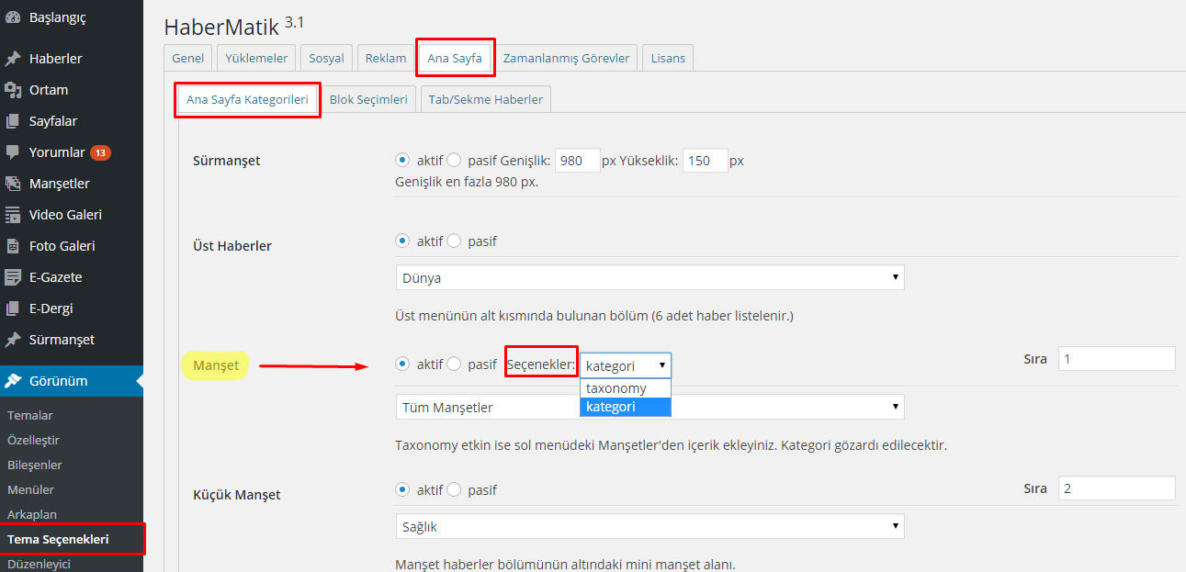Click the E-Gazete icon

coord(13,277)
